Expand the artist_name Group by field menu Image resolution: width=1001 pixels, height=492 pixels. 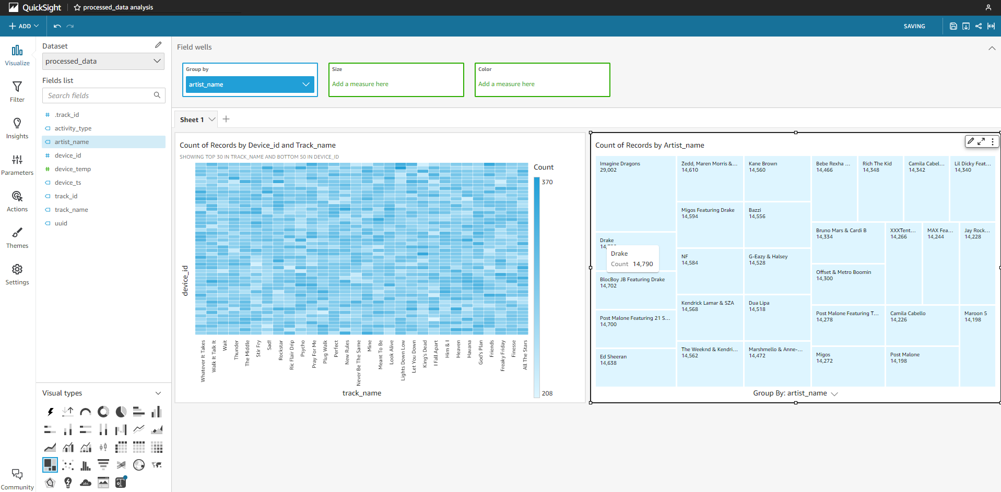pos(306,85)
